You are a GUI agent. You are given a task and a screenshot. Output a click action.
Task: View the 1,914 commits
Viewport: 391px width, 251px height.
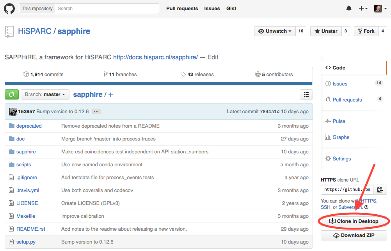click(x=43, y=74)
